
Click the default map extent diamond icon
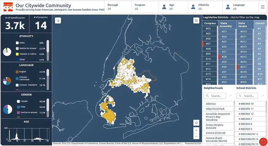[196, 123]
